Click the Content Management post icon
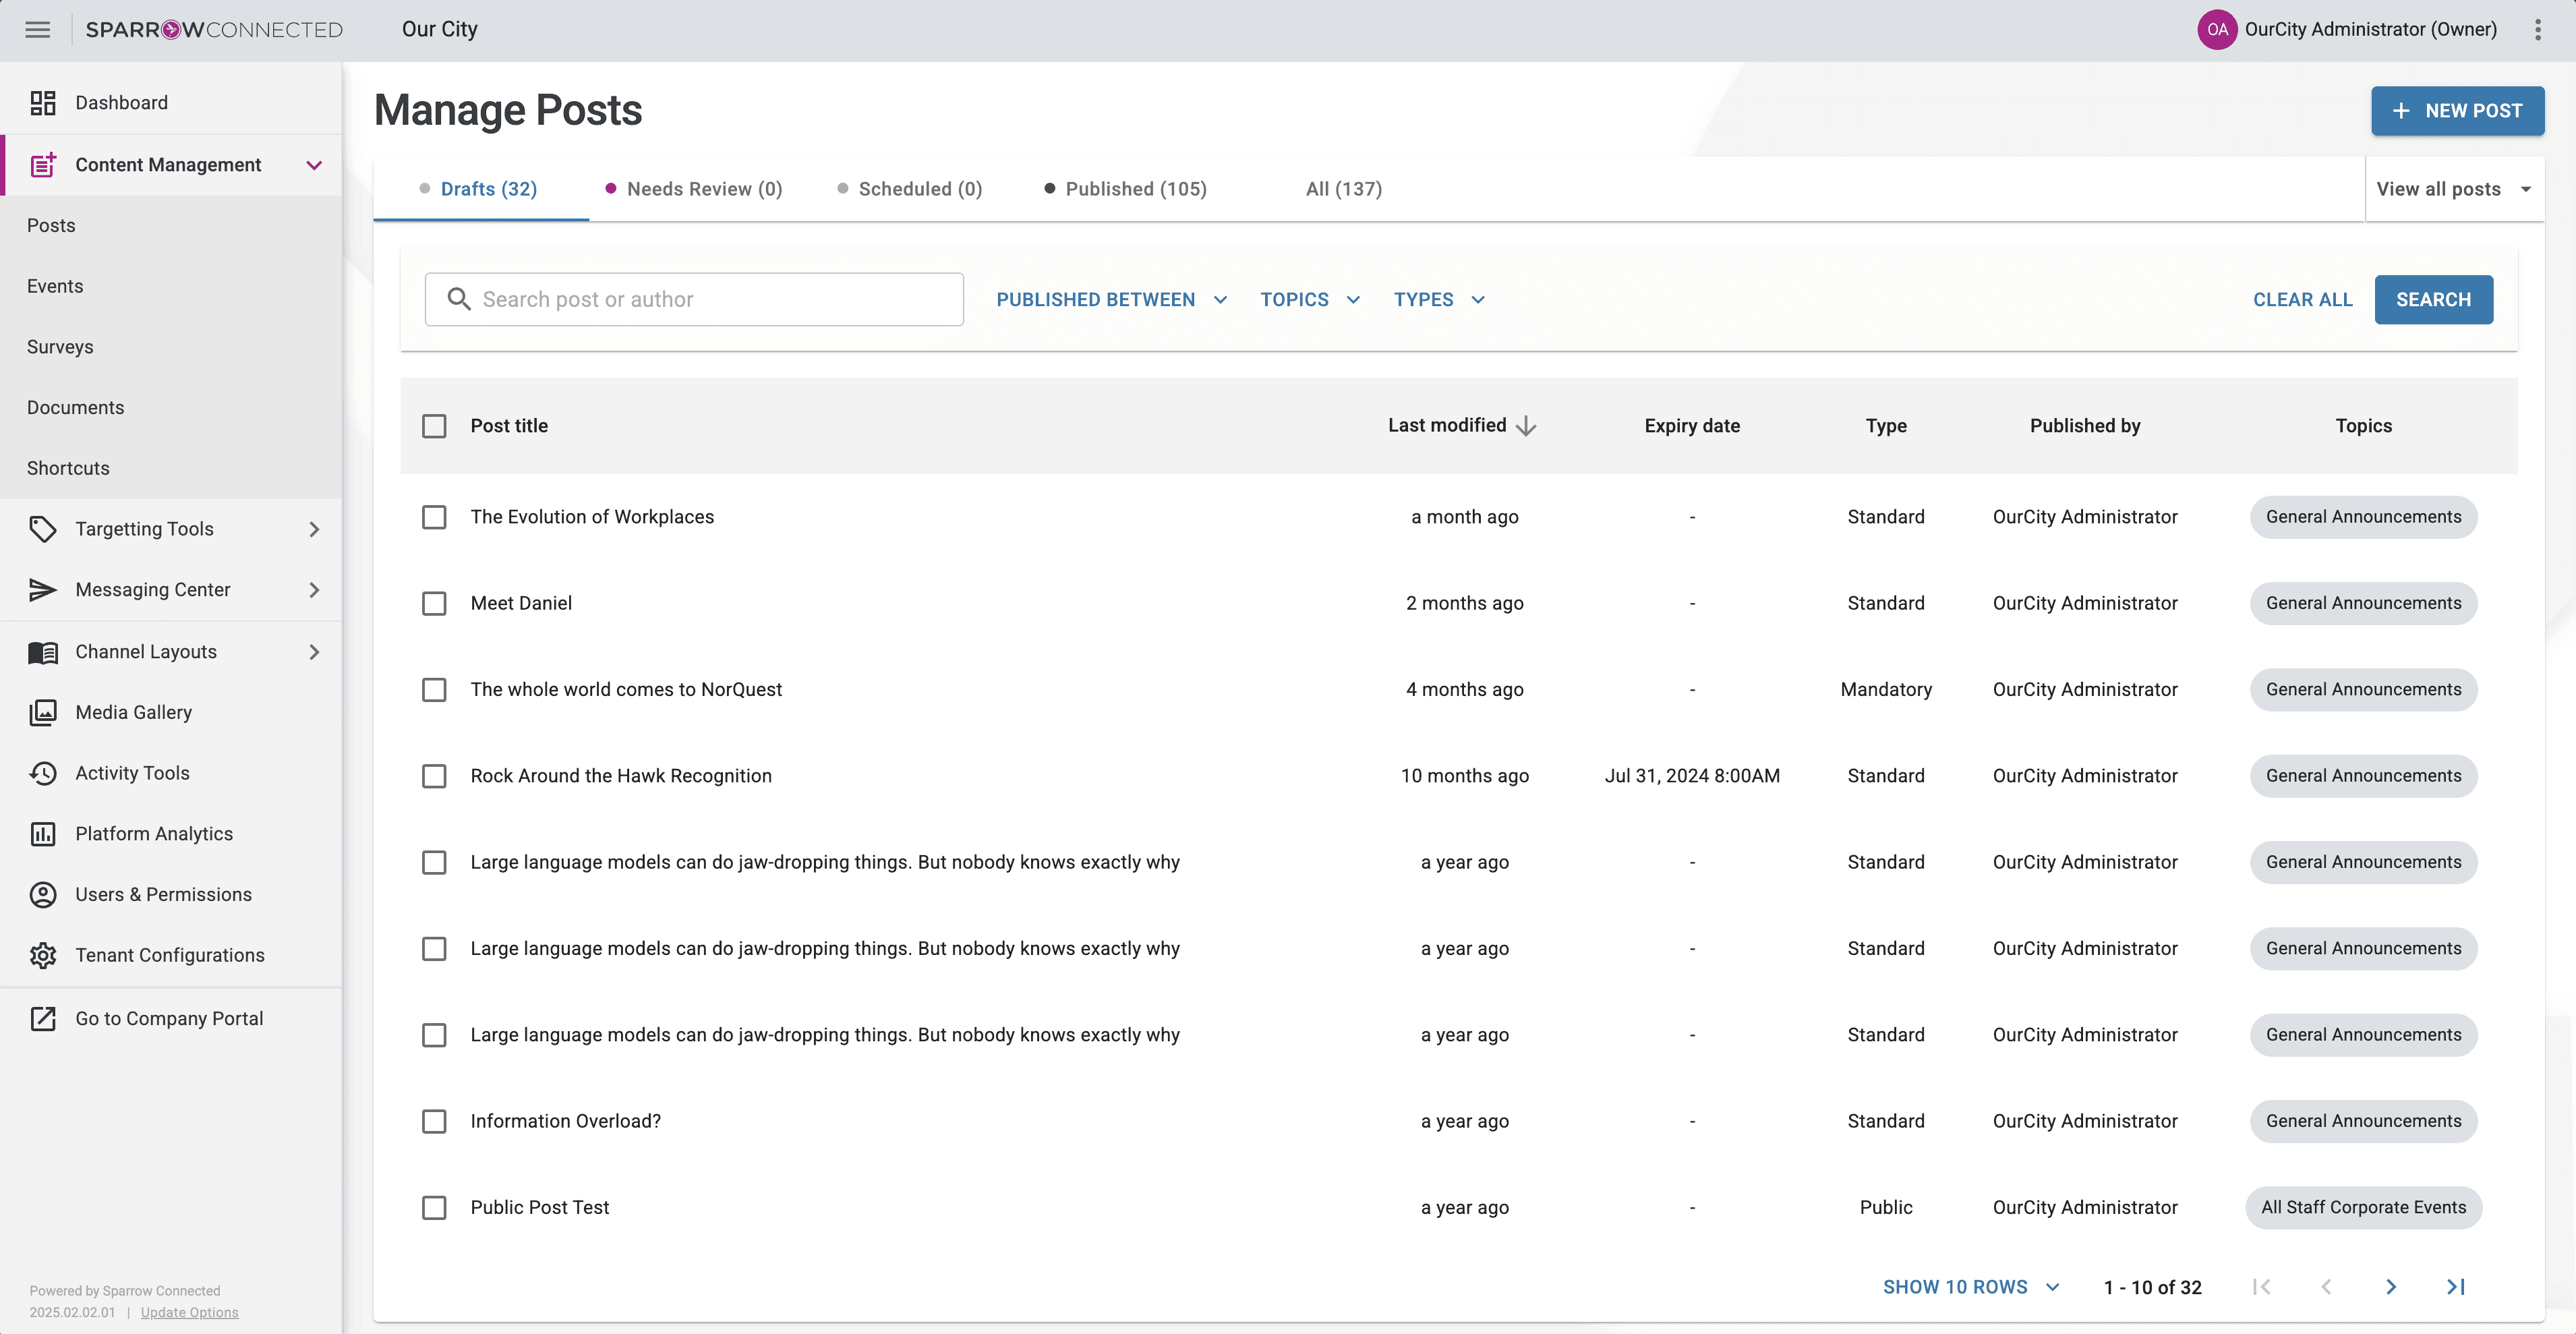Screen dimensions: 2576x1334 [x=43, y=165]
